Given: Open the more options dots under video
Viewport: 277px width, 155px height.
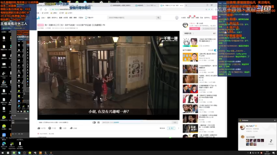Looking at the screenshot, I should click(x=178, y=128).
